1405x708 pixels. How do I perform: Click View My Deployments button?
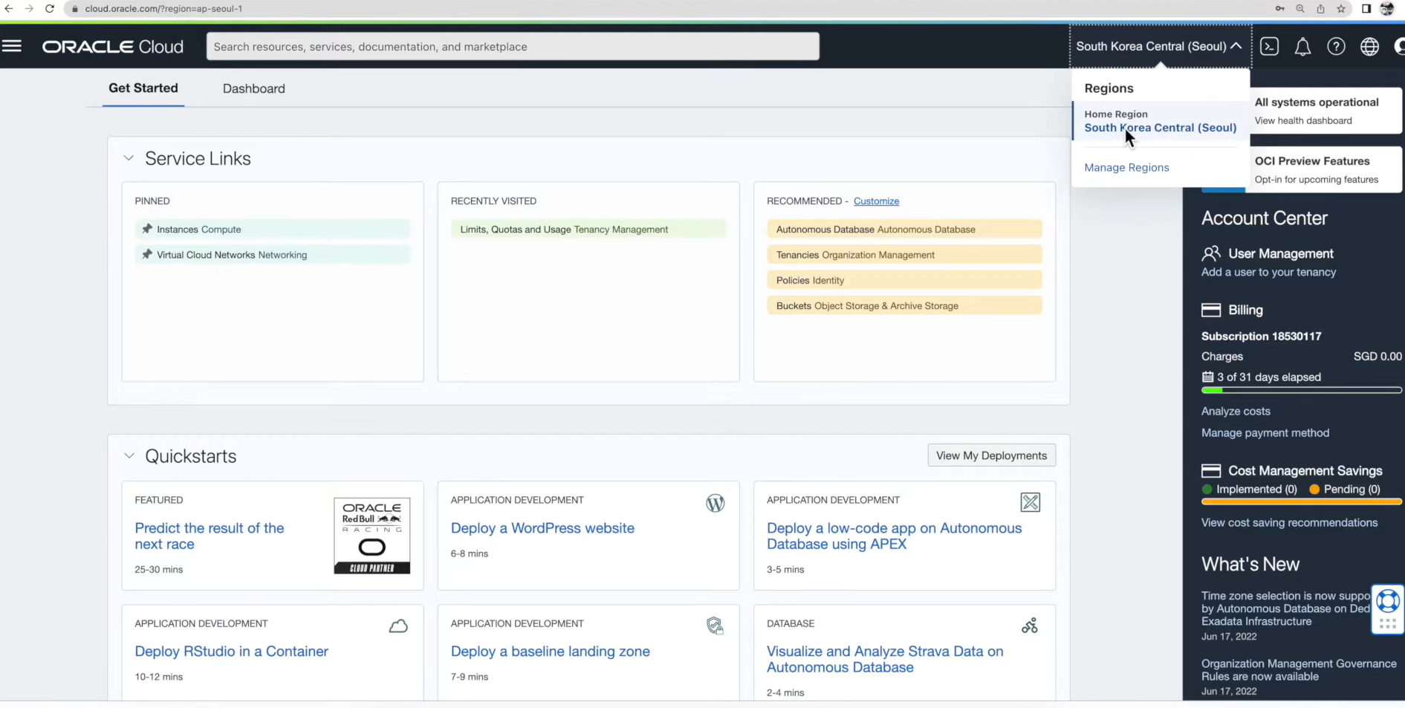(991, 455)
